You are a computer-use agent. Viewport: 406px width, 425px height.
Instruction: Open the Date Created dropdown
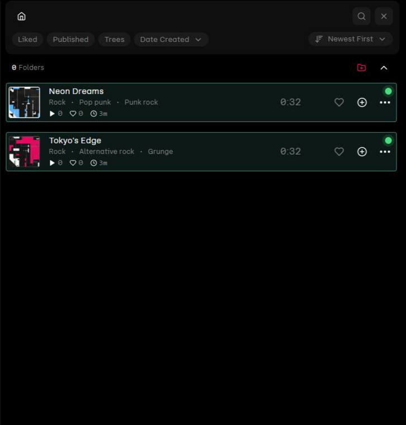coord(171,40)
